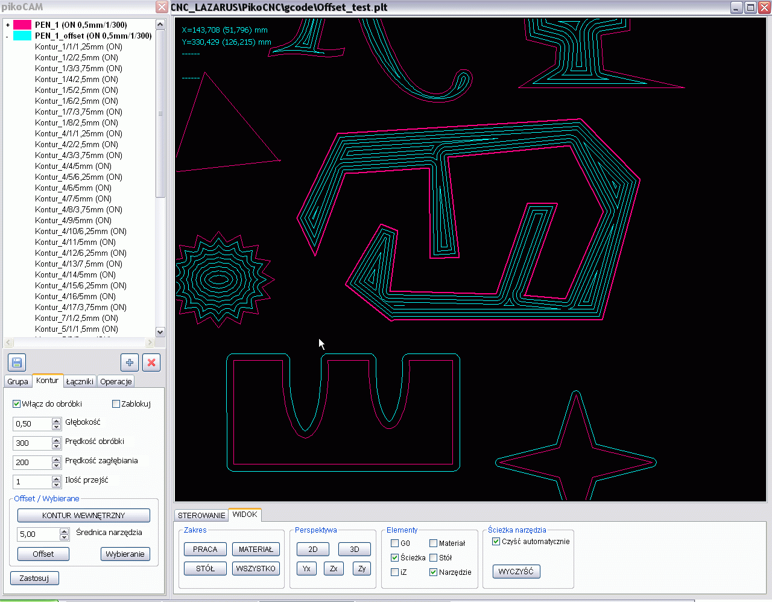This screenshot has height=602, width=772.
Task: Click the contour list scroll-down arrow
Action: click(x=160, y=332)
